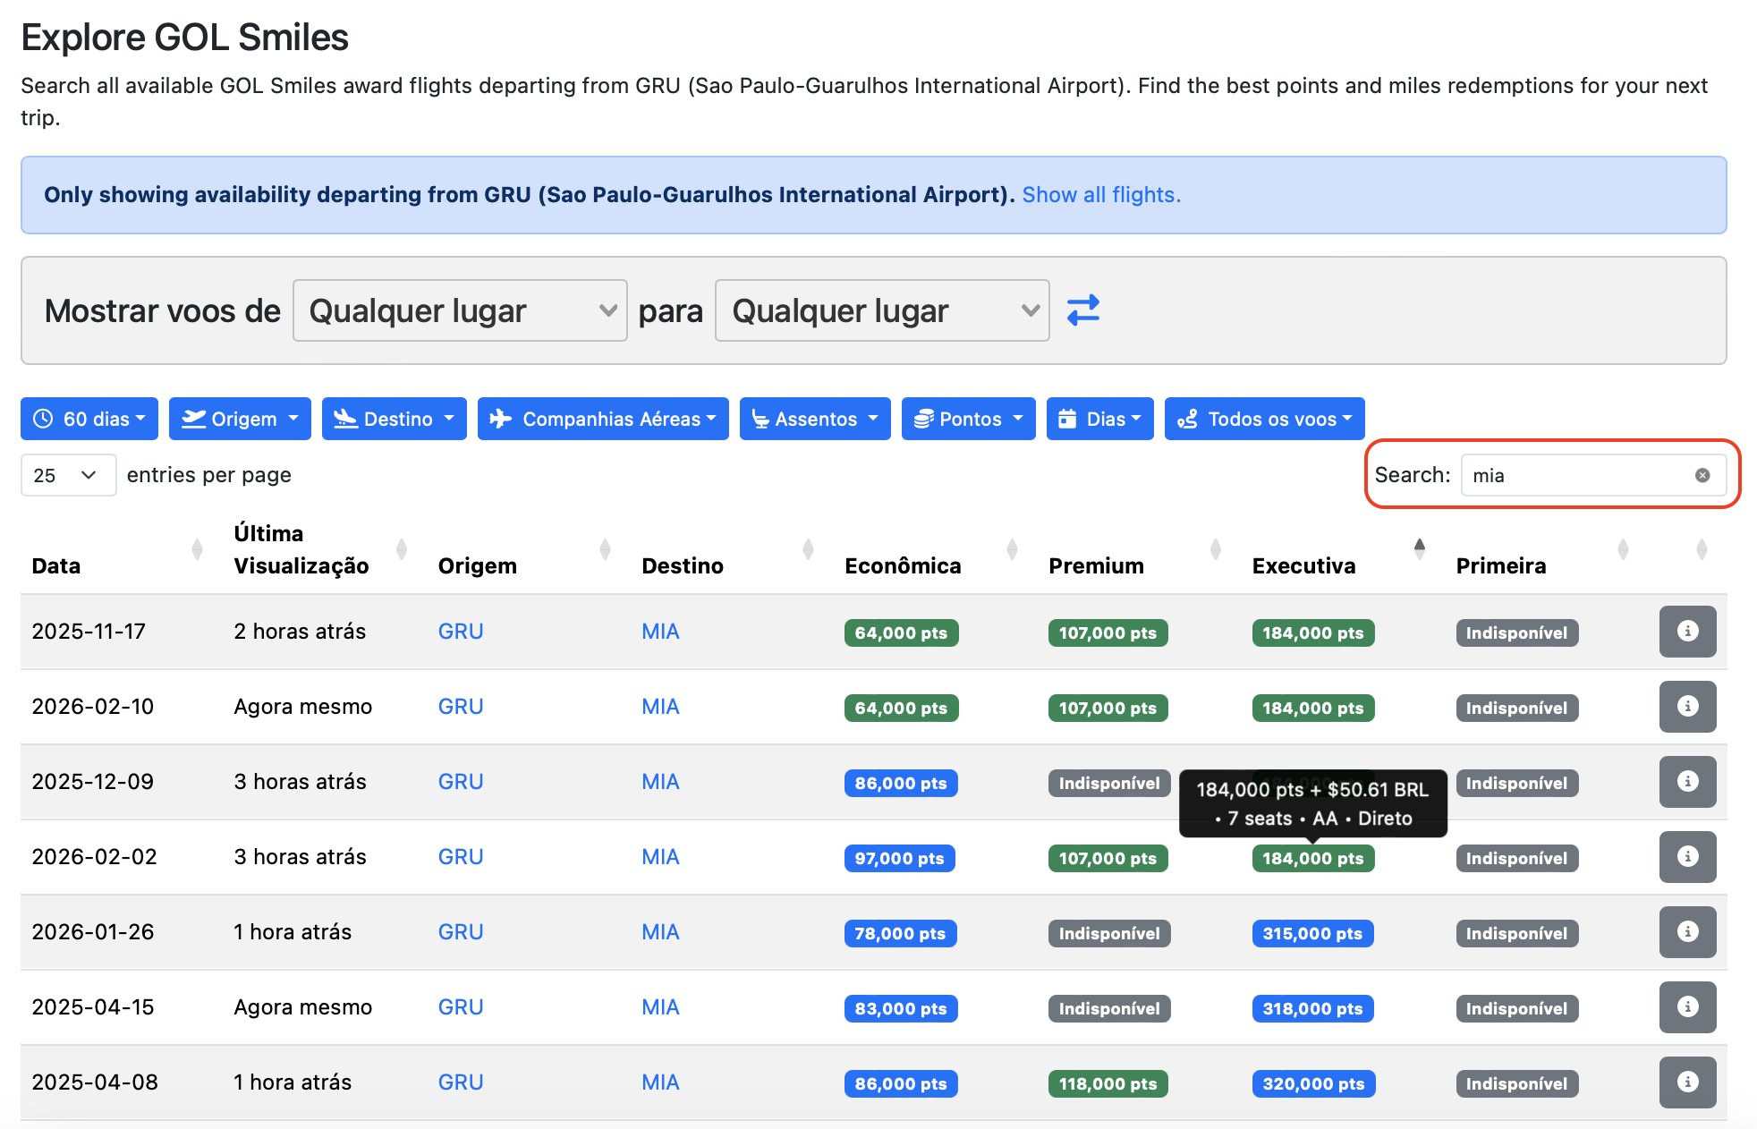
Task: Open the departure Qualquer lugar combo box
Action: point(460,310)
